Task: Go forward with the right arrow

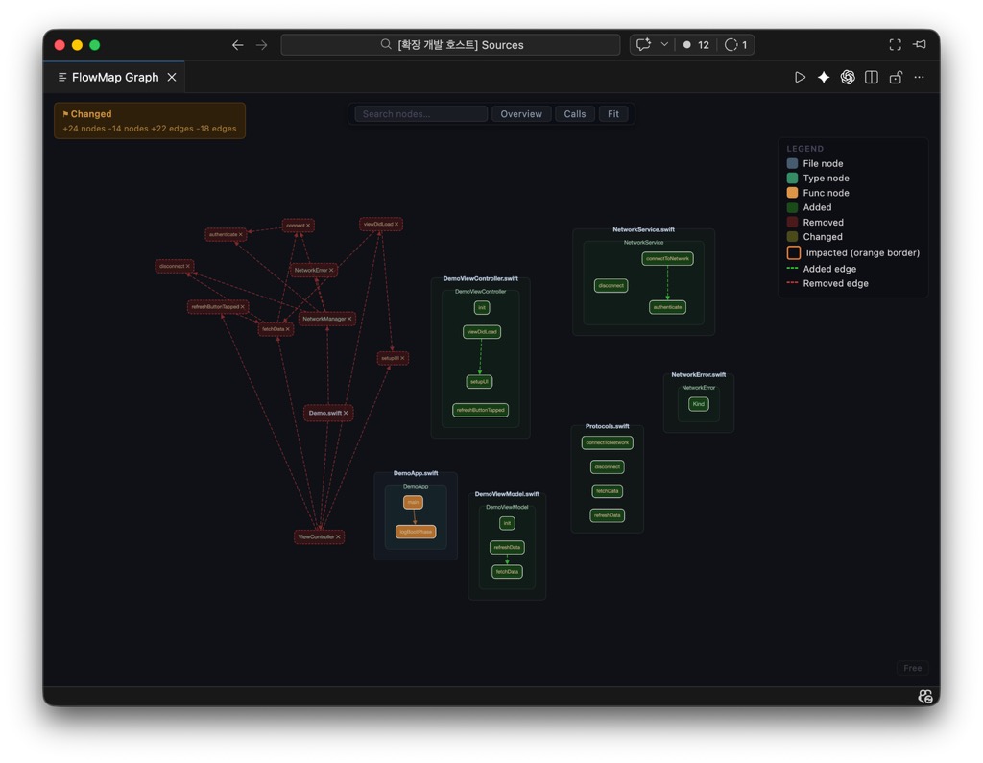Action: tap(261, 45)
